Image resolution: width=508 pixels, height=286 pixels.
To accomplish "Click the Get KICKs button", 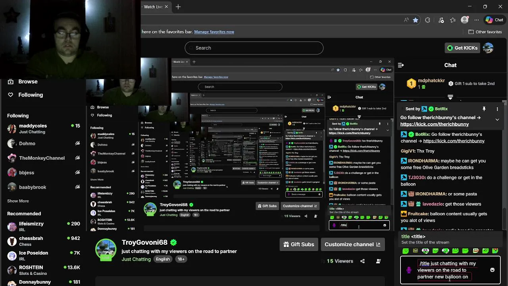I will 462,48.
